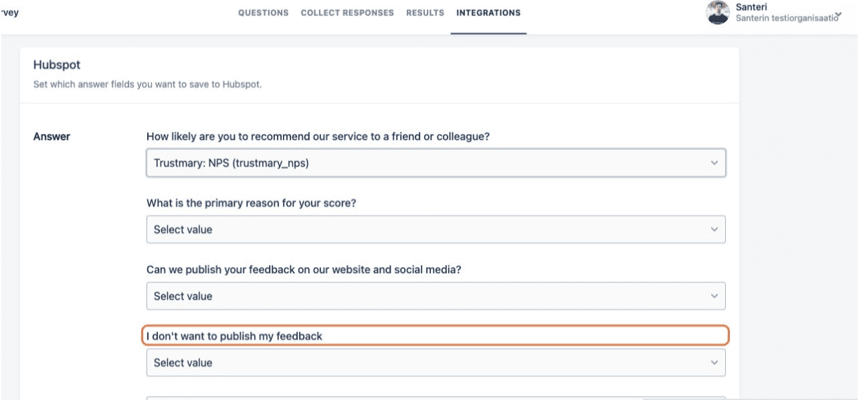Click Santerin testiorganisaatio organization name
The image size is (859, 400).
786,18
